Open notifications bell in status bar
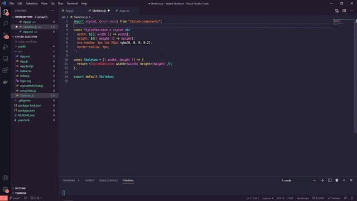The image size is (357, 201). 352,198
